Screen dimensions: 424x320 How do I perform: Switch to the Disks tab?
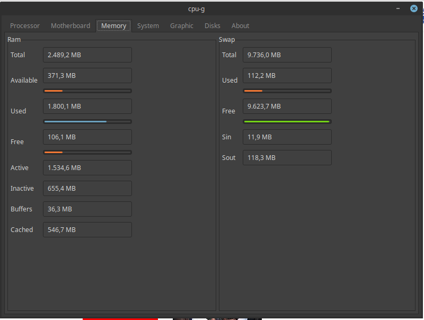pos(213,25)
